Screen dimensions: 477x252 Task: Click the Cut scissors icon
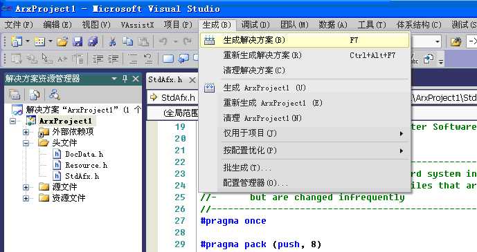click(x=113, y=41)
